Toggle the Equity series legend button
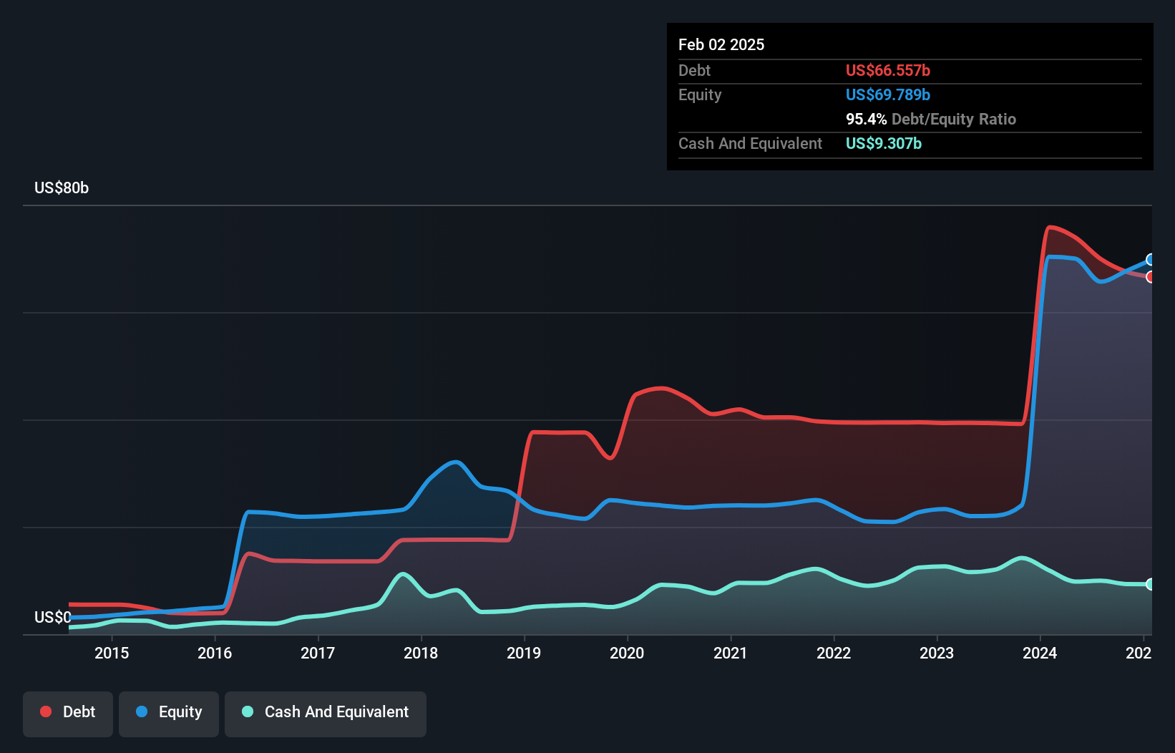 coord(169,714)
